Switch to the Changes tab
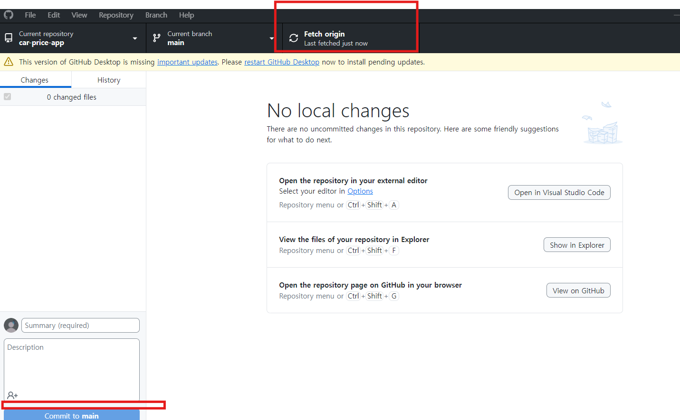 pos(35,80)
